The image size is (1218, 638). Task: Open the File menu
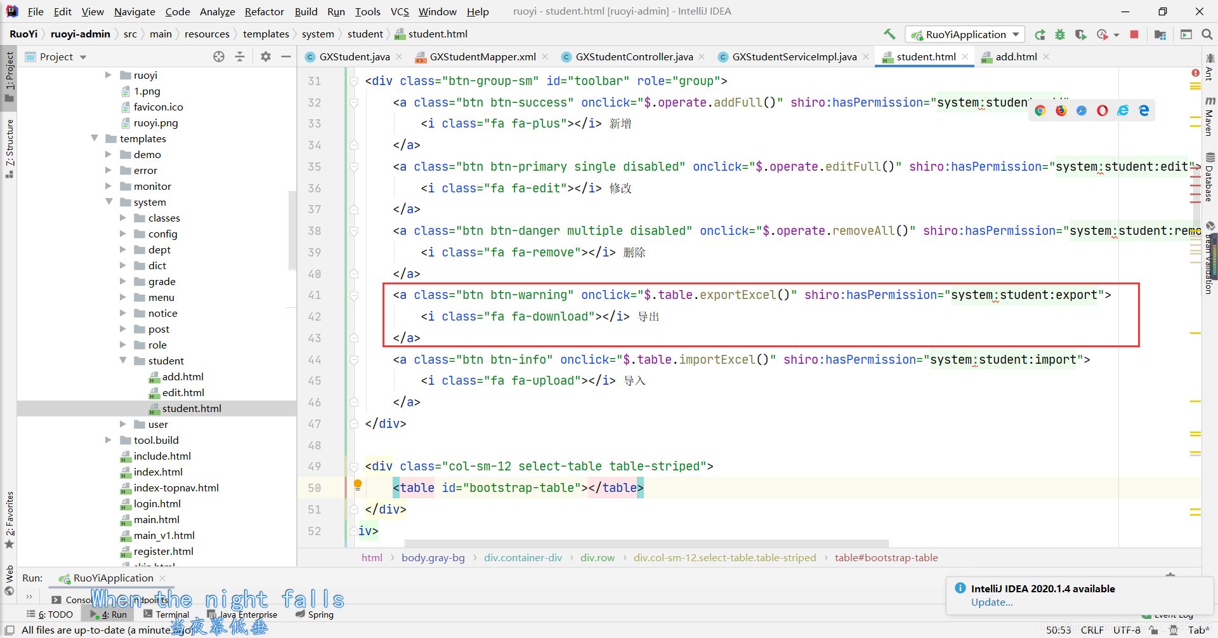click(x=36, y=11)
